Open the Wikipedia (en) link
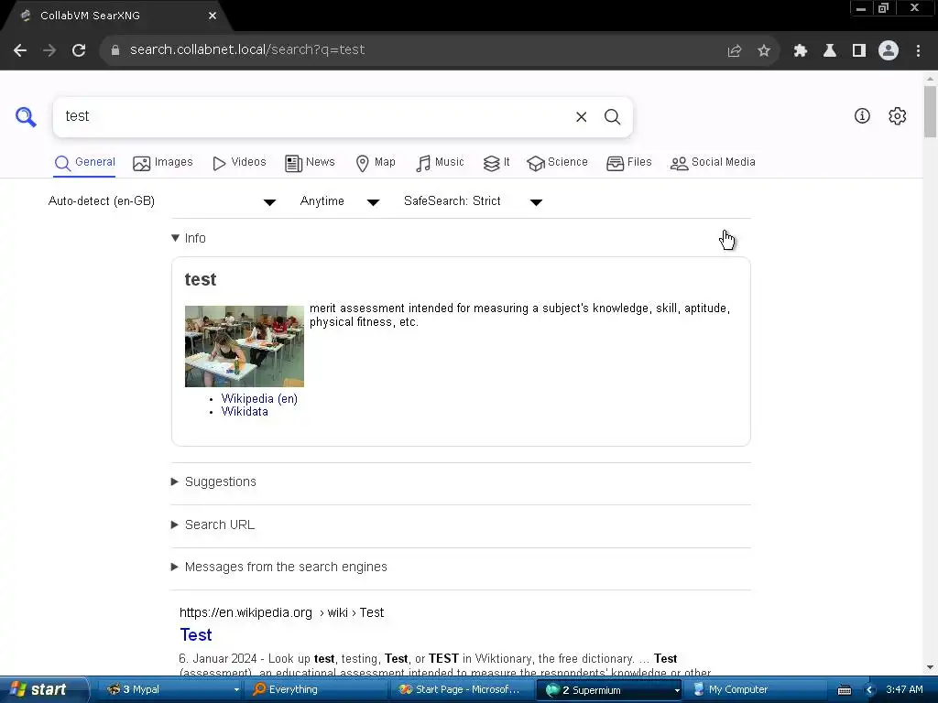The width and height of the screenshot is (938, 703). pos(259,399)
